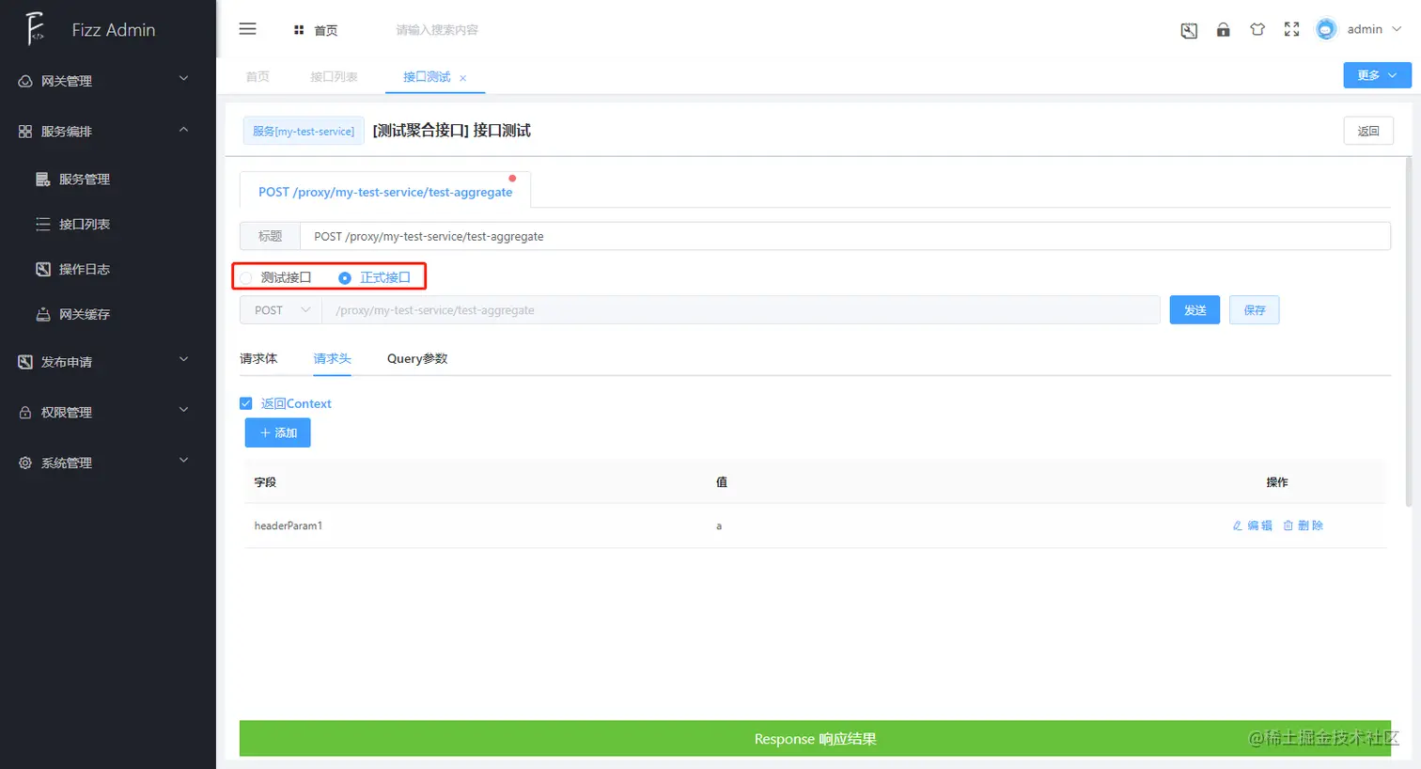Toggle fullscreen icon in header
This screenshot has width=1421, height=769.
[x=1292, y=29]
